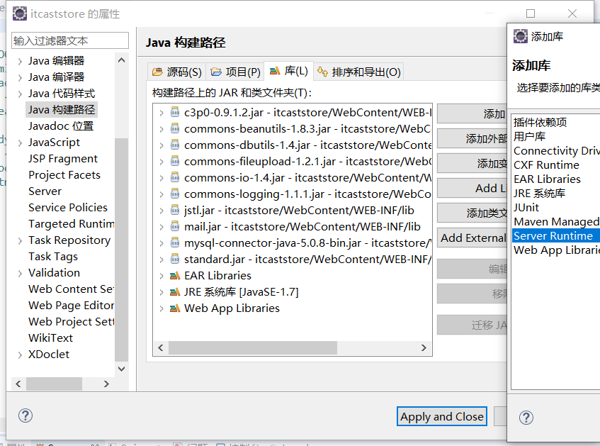The height and width of the screenshot is (446, 600).
Task: Expand the Java 编译器 tree node
Action: coord(20,78)
